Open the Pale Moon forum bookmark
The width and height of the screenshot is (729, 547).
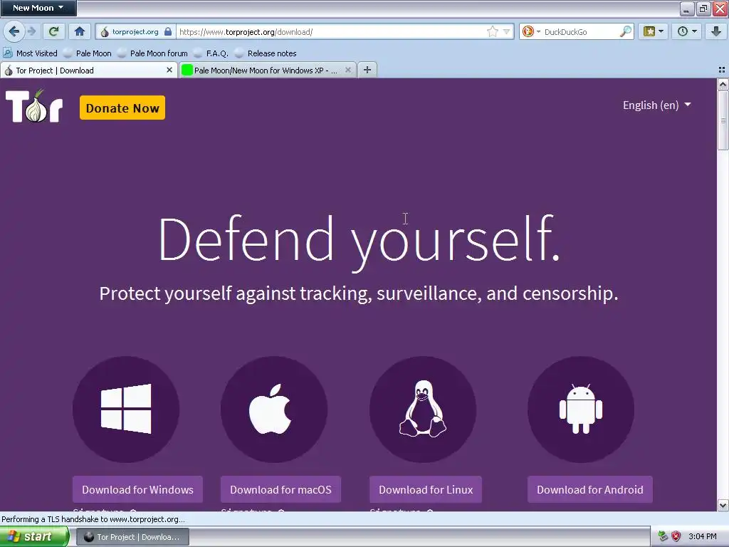152,53
